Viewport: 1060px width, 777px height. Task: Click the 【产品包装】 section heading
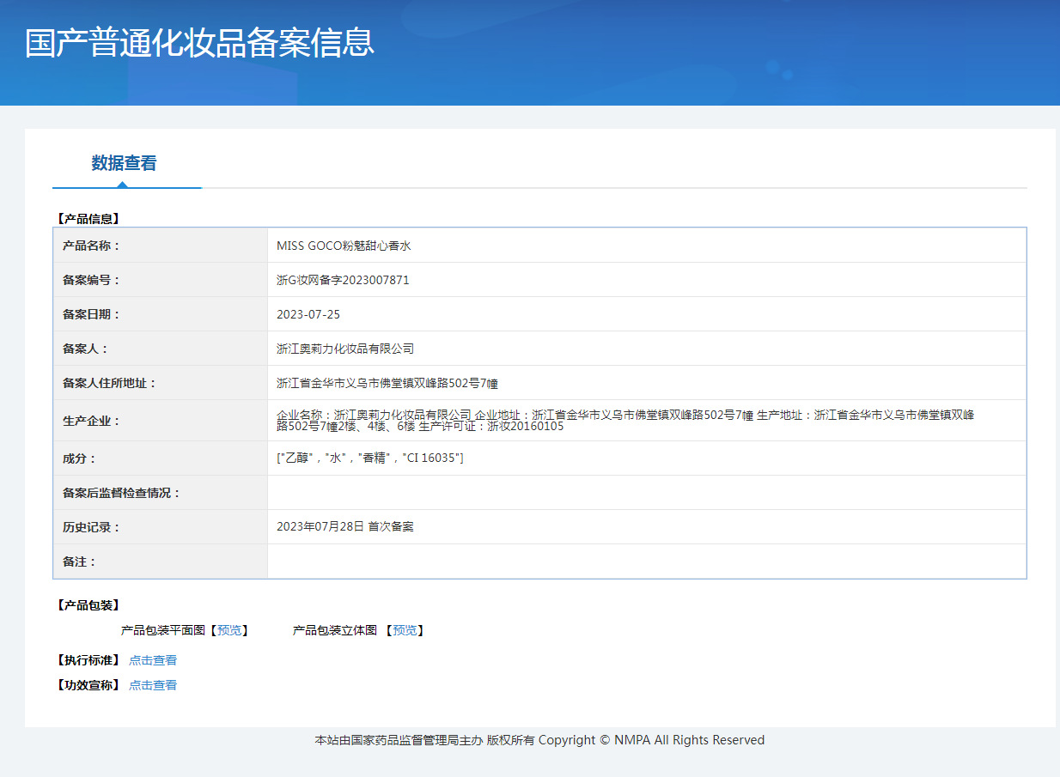pyautogui.click(x=88, y=605)
